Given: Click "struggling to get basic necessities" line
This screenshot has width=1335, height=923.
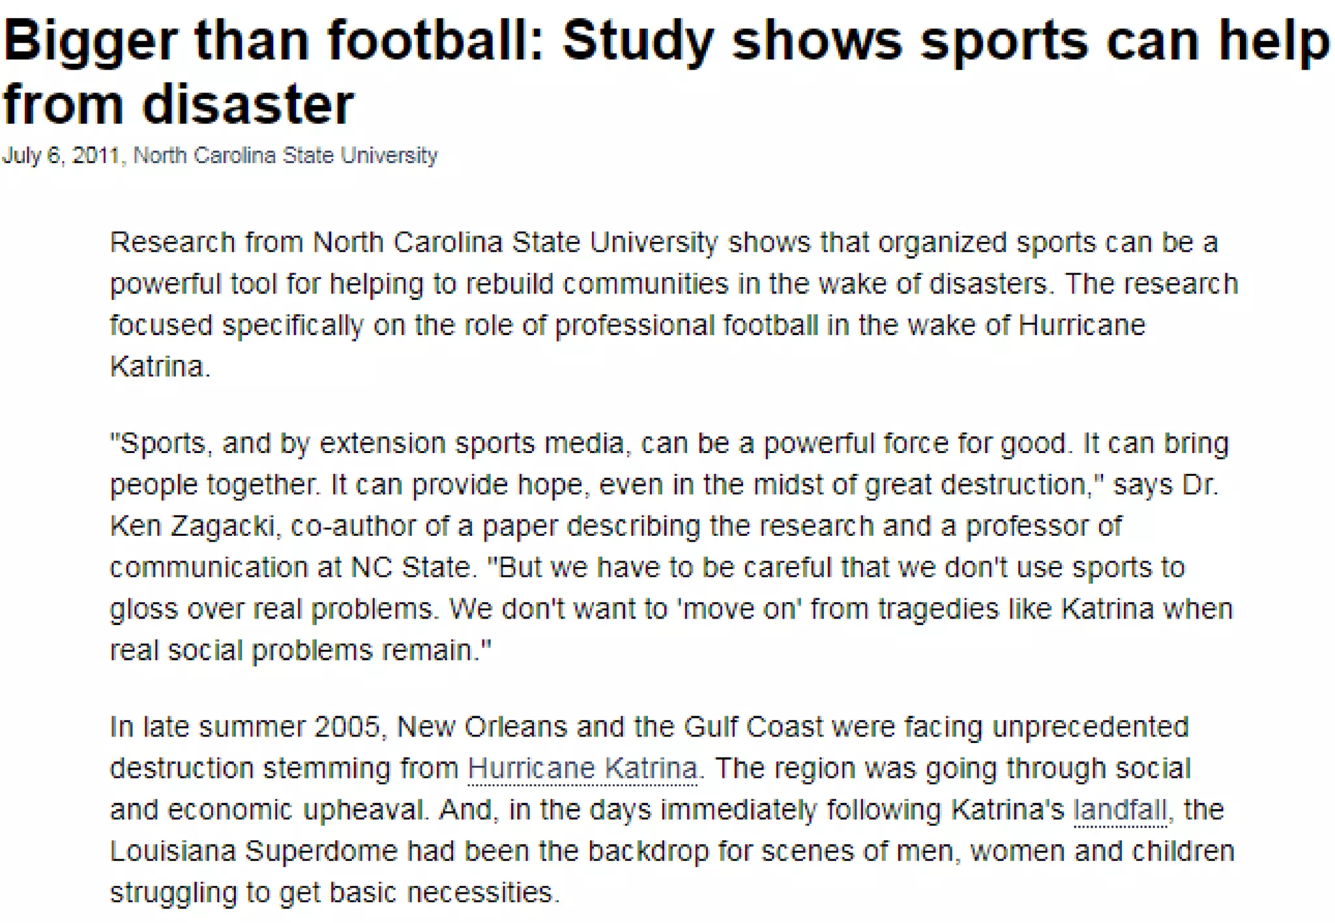Looking at the screenshot, I should pyautogui.click(x=334, y=893).
